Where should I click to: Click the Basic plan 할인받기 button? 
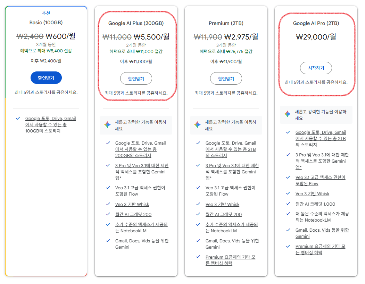point(46,78)
